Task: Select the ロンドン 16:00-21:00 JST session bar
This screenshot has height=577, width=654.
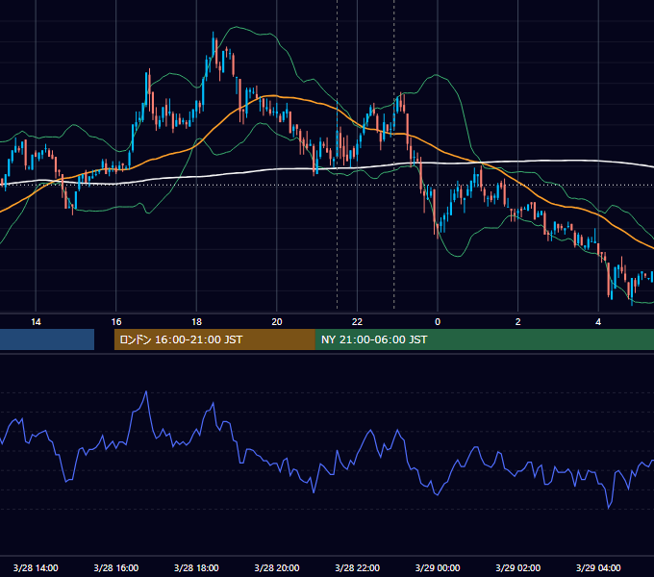Action: tap(214, 339)
